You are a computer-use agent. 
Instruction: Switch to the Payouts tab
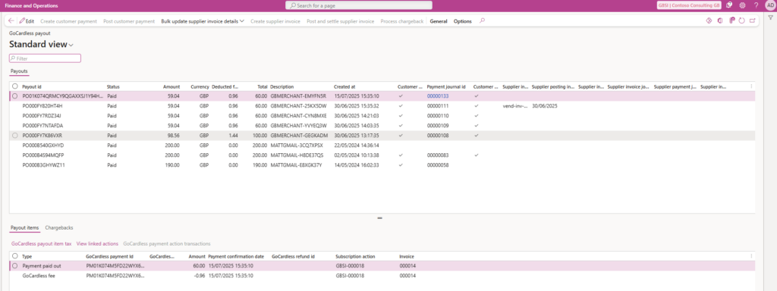19,71
